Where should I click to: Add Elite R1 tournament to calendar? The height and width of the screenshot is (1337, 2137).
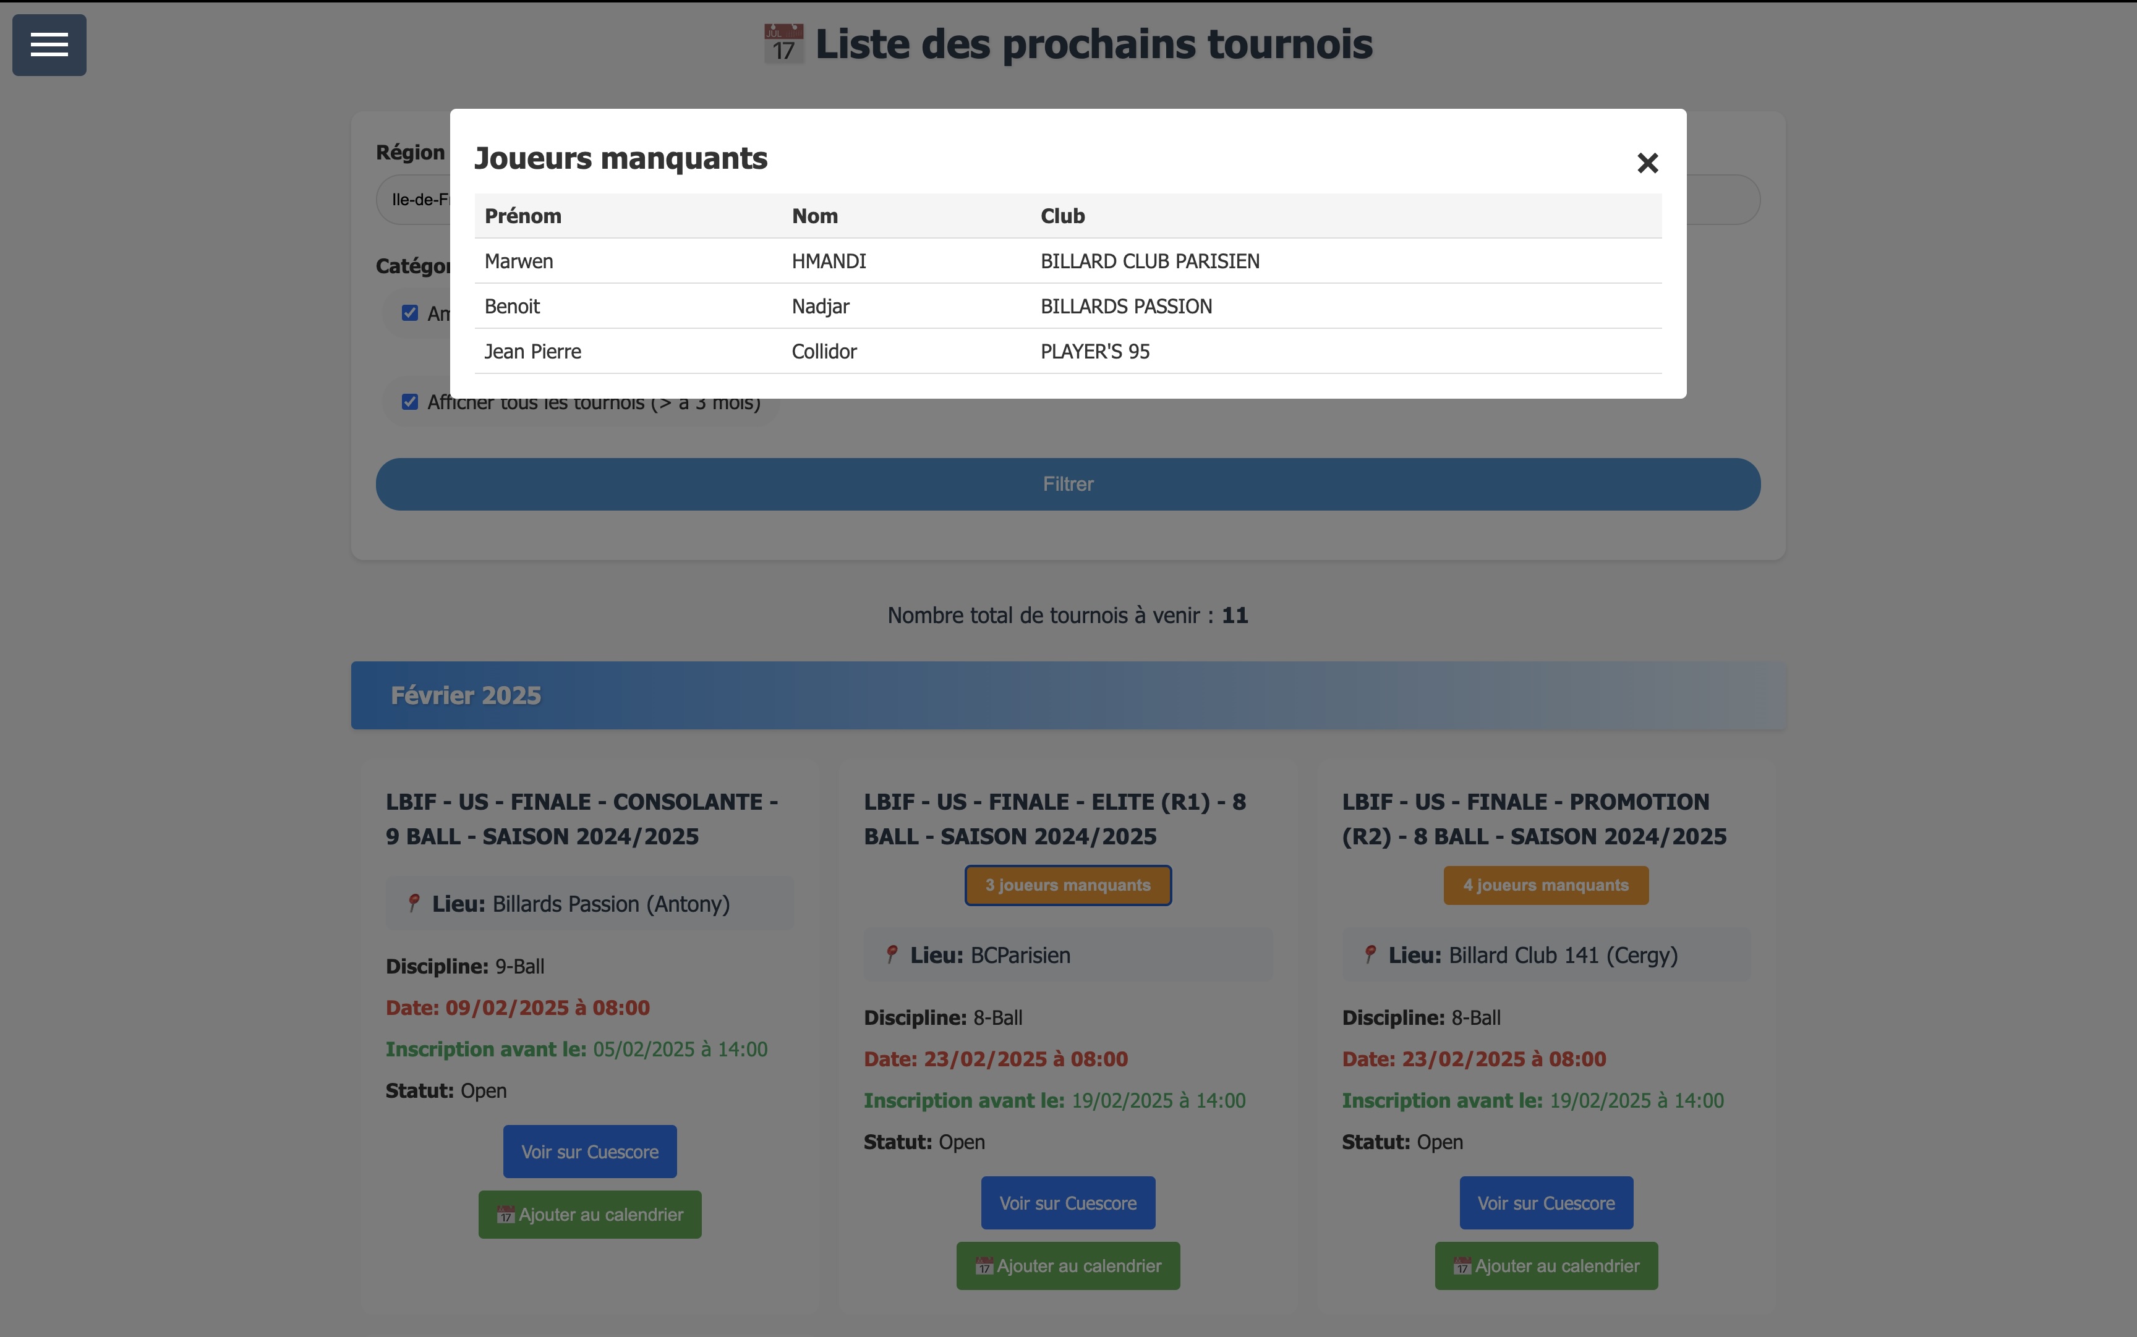pos(1068,1265)
